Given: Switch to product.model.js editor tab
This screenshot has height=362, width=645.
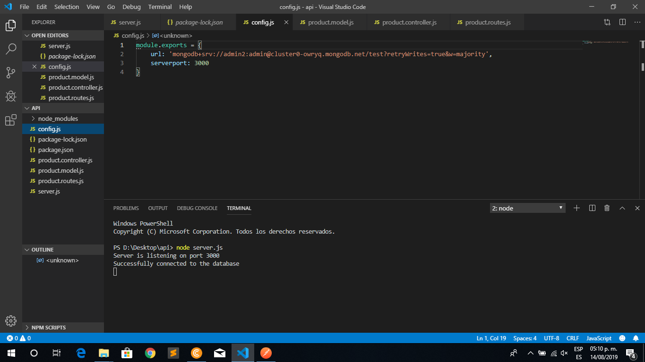Looking at the screenshot, I should coord(331,22).
